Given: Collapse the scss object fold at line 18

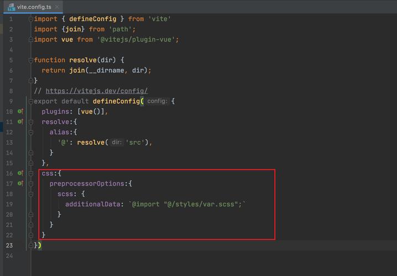Looking at the screenshot, I should click(31, 194).
